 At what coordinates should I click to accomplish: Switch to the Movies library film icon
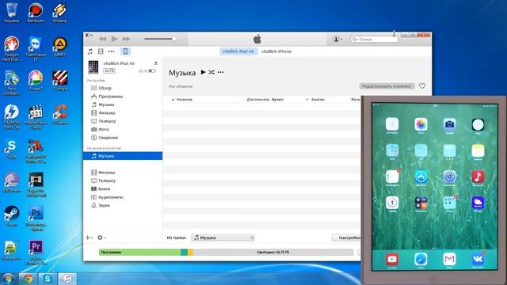click(x=101, y=51)
